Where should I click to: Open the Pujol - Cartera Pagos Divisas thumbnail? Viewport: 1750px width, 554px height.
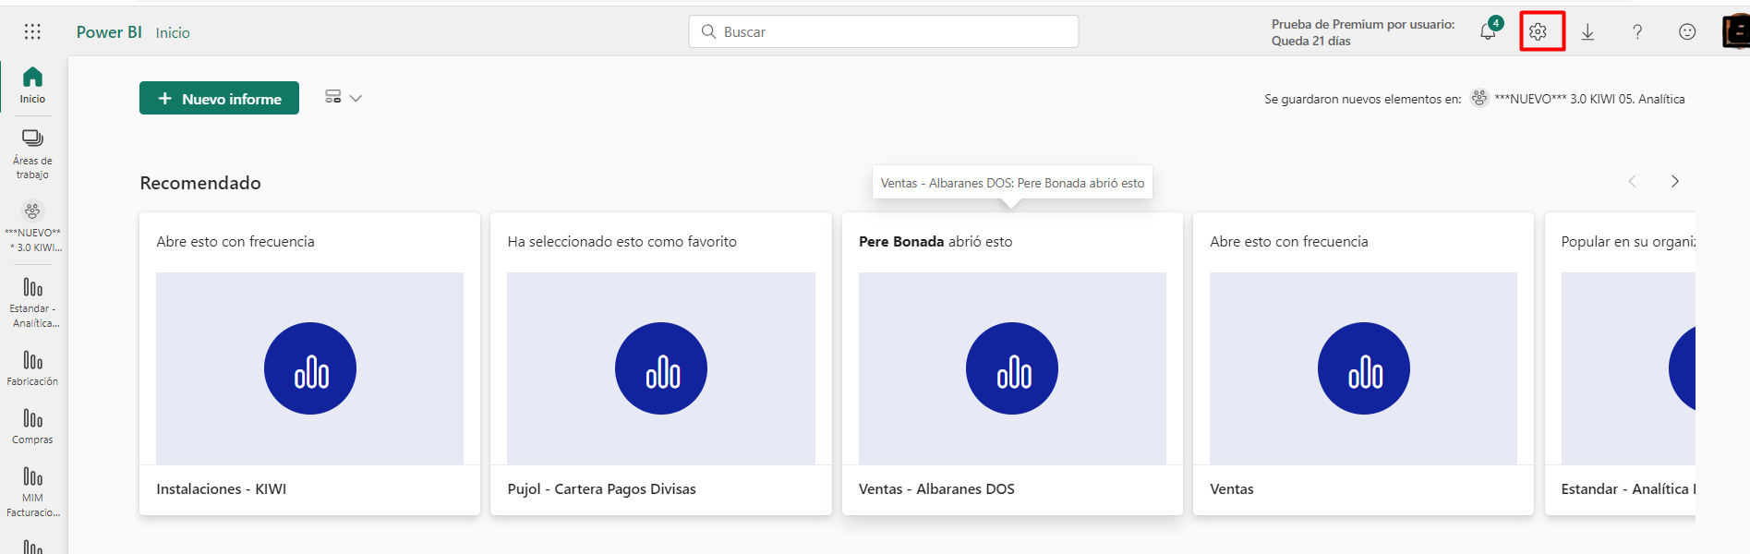[x=661, y=368]
